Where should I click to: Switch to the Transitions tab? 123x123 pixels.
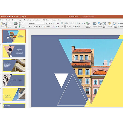point(28,20)
